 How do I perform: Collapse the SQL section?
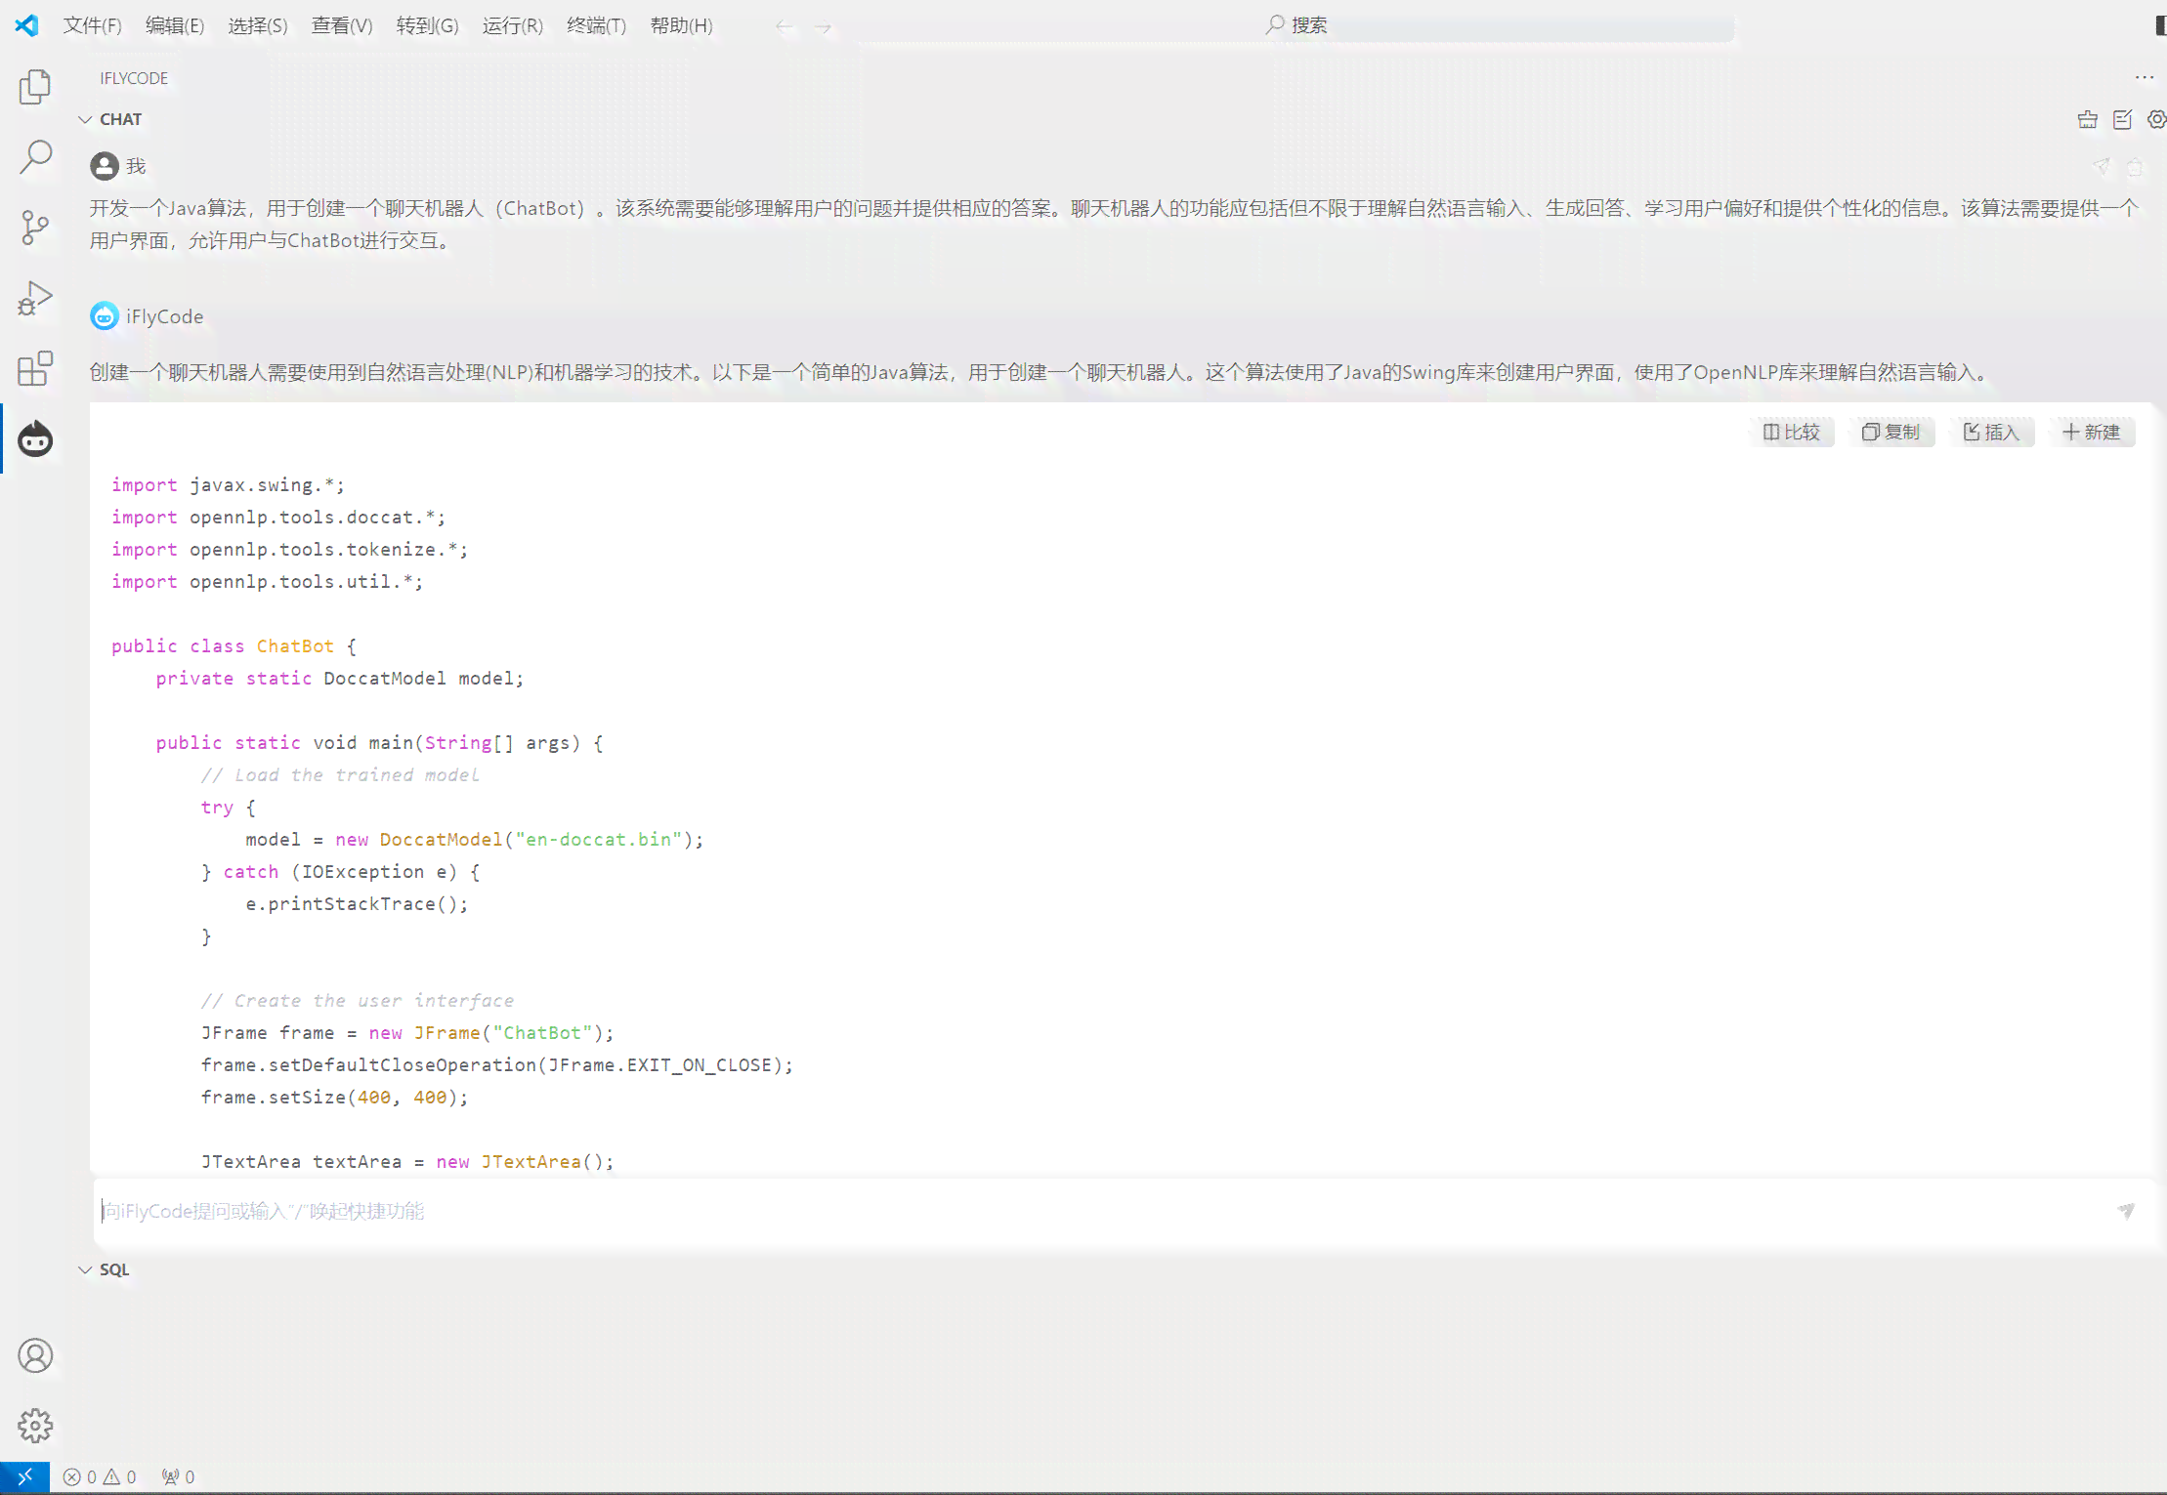point(85,1269)
